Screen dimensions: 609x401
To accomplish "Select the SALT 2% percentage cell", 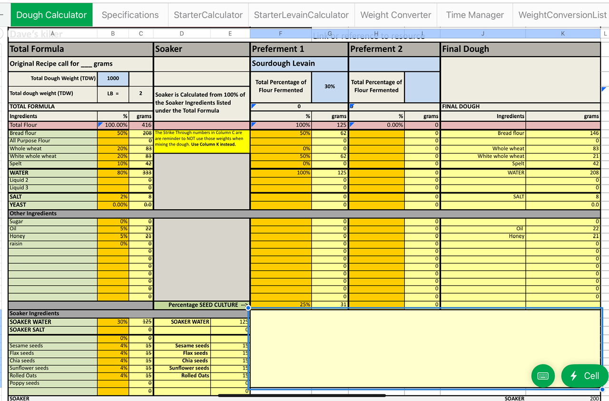I will pos(113,196).
